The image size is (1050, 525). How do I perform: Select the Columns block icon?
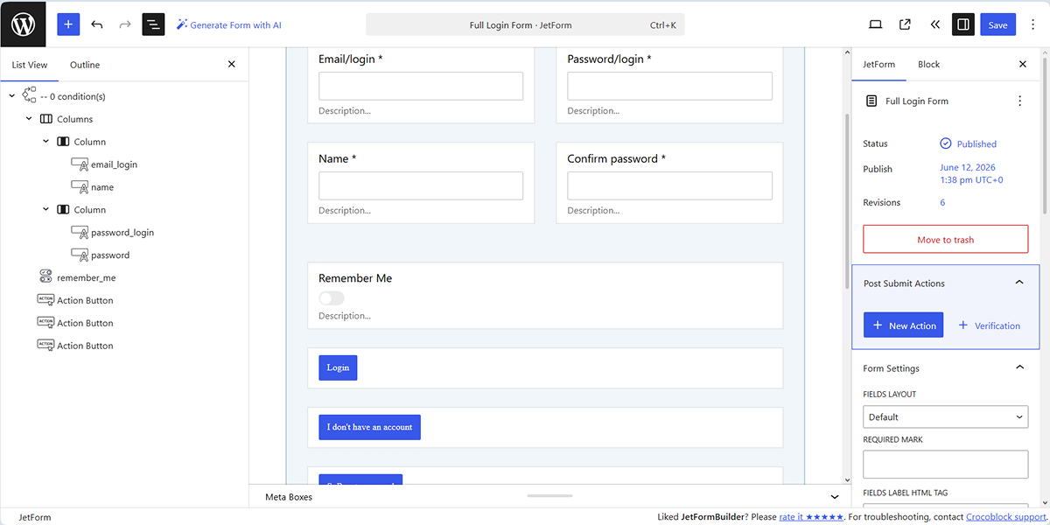[x=45, y=119]
